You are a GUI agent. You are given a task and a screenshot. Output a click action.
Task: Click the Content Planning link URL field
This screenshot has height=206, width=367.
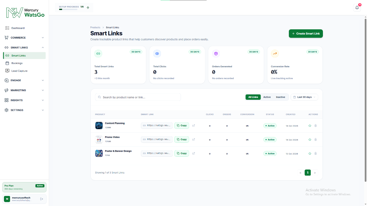[x=157, y=126]
